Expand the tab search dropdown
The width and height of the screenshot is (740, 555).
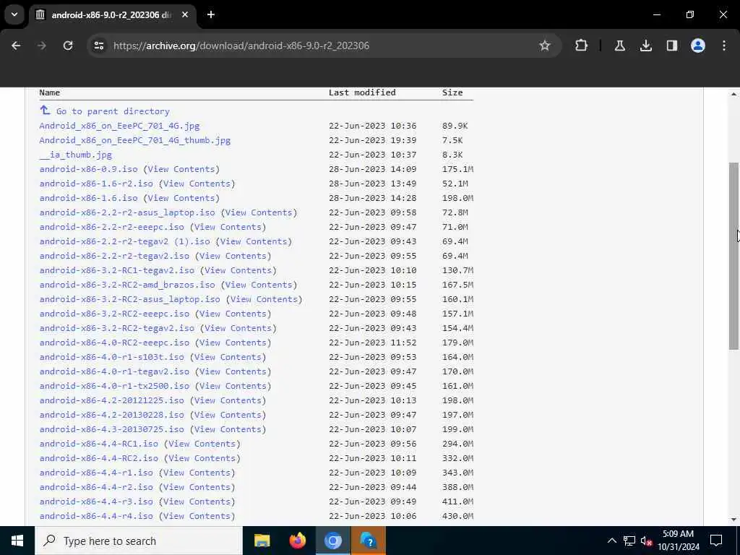(14, 14)
